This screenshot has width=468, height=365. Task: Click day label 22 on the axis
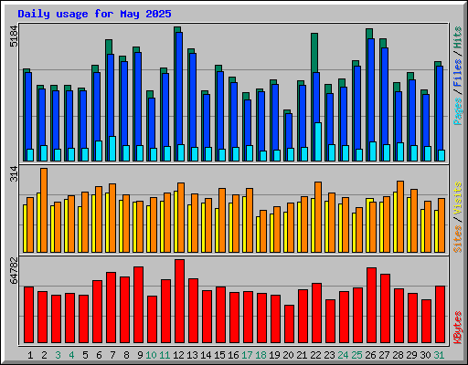(x=315, y=355)
